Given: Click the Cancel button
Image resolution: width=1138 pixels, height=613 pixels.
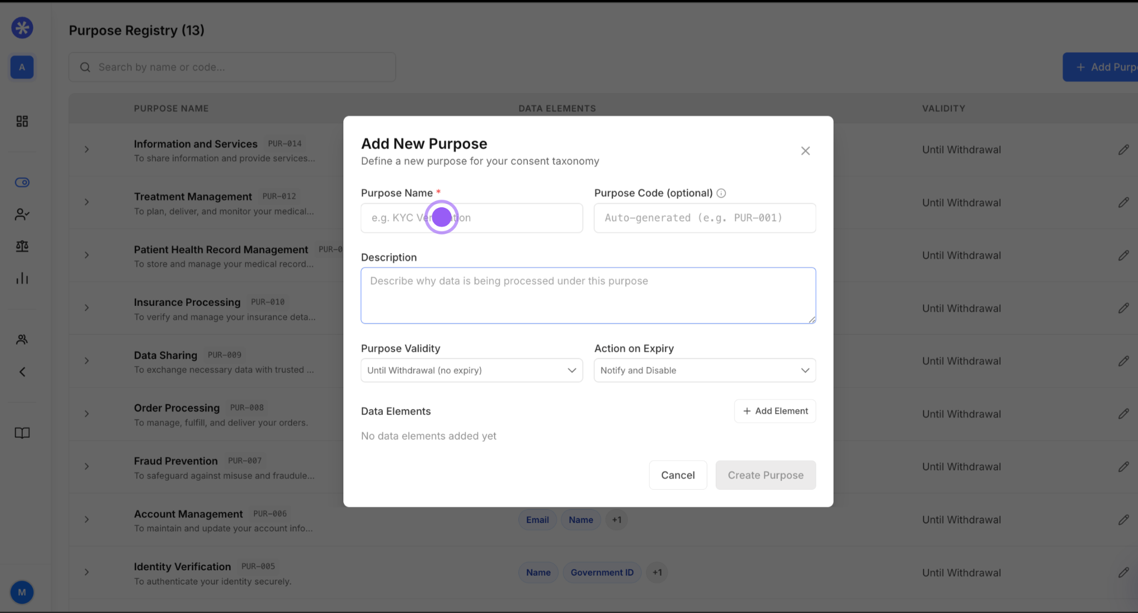Looking at the screenshot, I should (678, 475).
